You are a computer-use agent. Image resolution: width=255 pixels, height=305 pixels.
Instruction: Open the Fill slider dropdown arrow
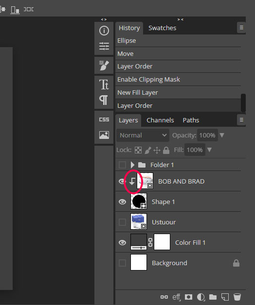tap(209, 150)
